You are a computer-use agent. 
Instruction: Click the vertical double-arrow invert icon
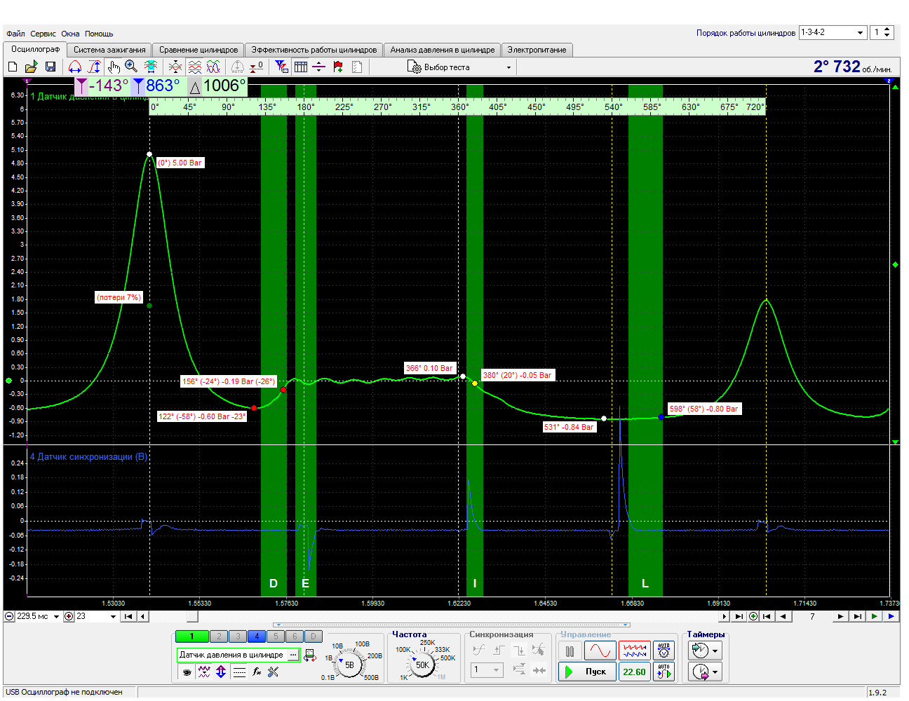tap(221, 672)
